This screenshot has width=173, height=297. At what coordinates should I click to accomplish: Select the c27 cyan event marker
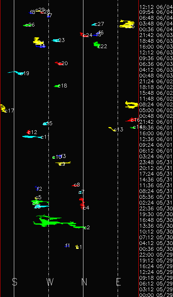pos(94,24)
